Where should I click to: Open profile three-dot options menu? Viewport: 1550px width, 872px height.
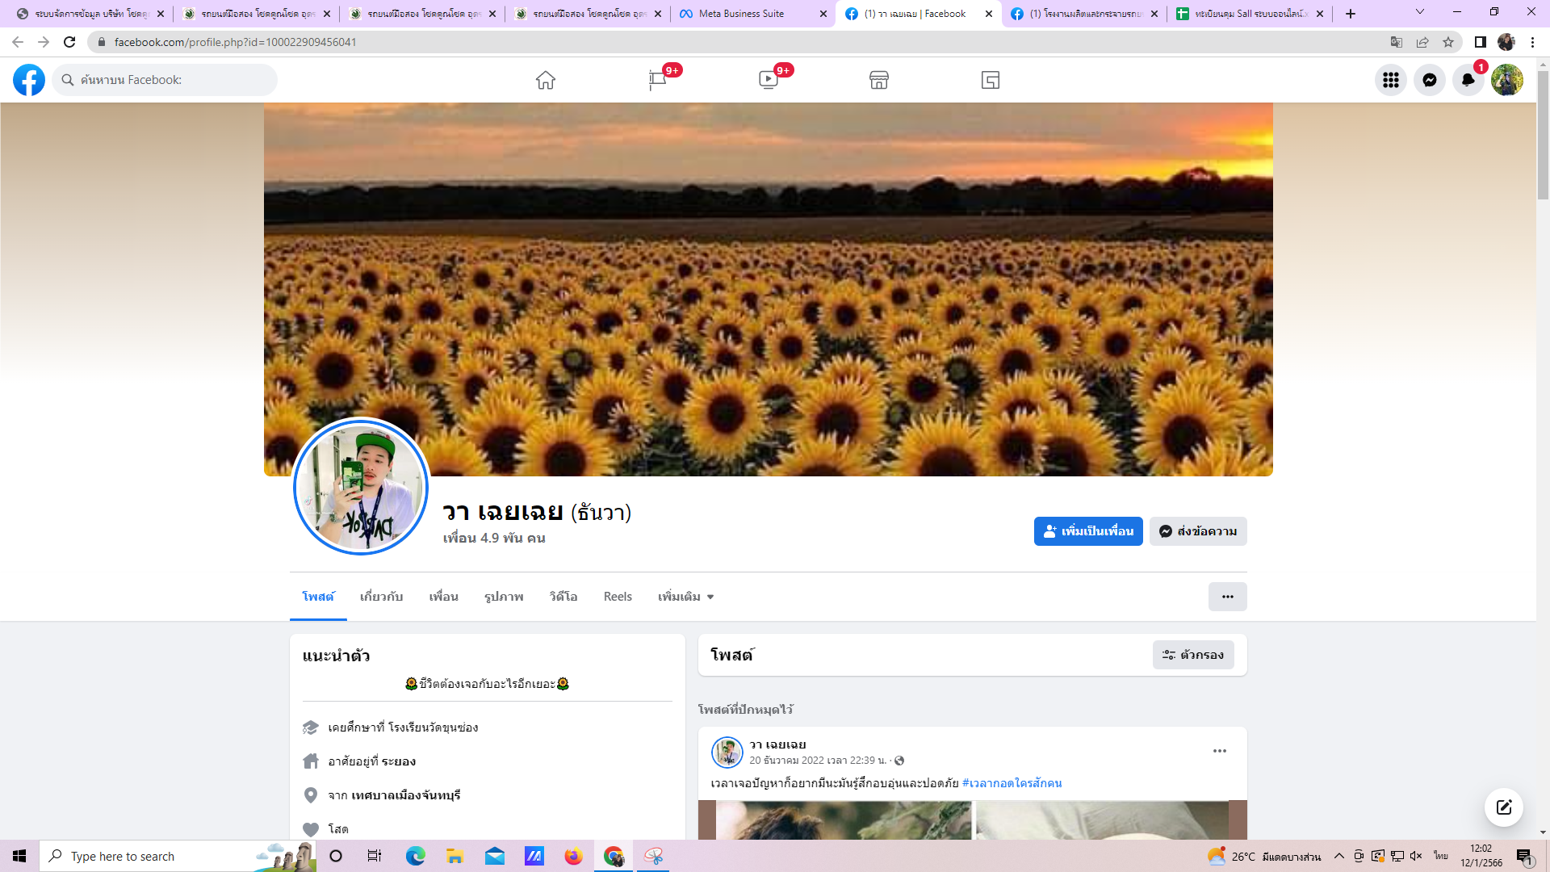coord(1227,597)
